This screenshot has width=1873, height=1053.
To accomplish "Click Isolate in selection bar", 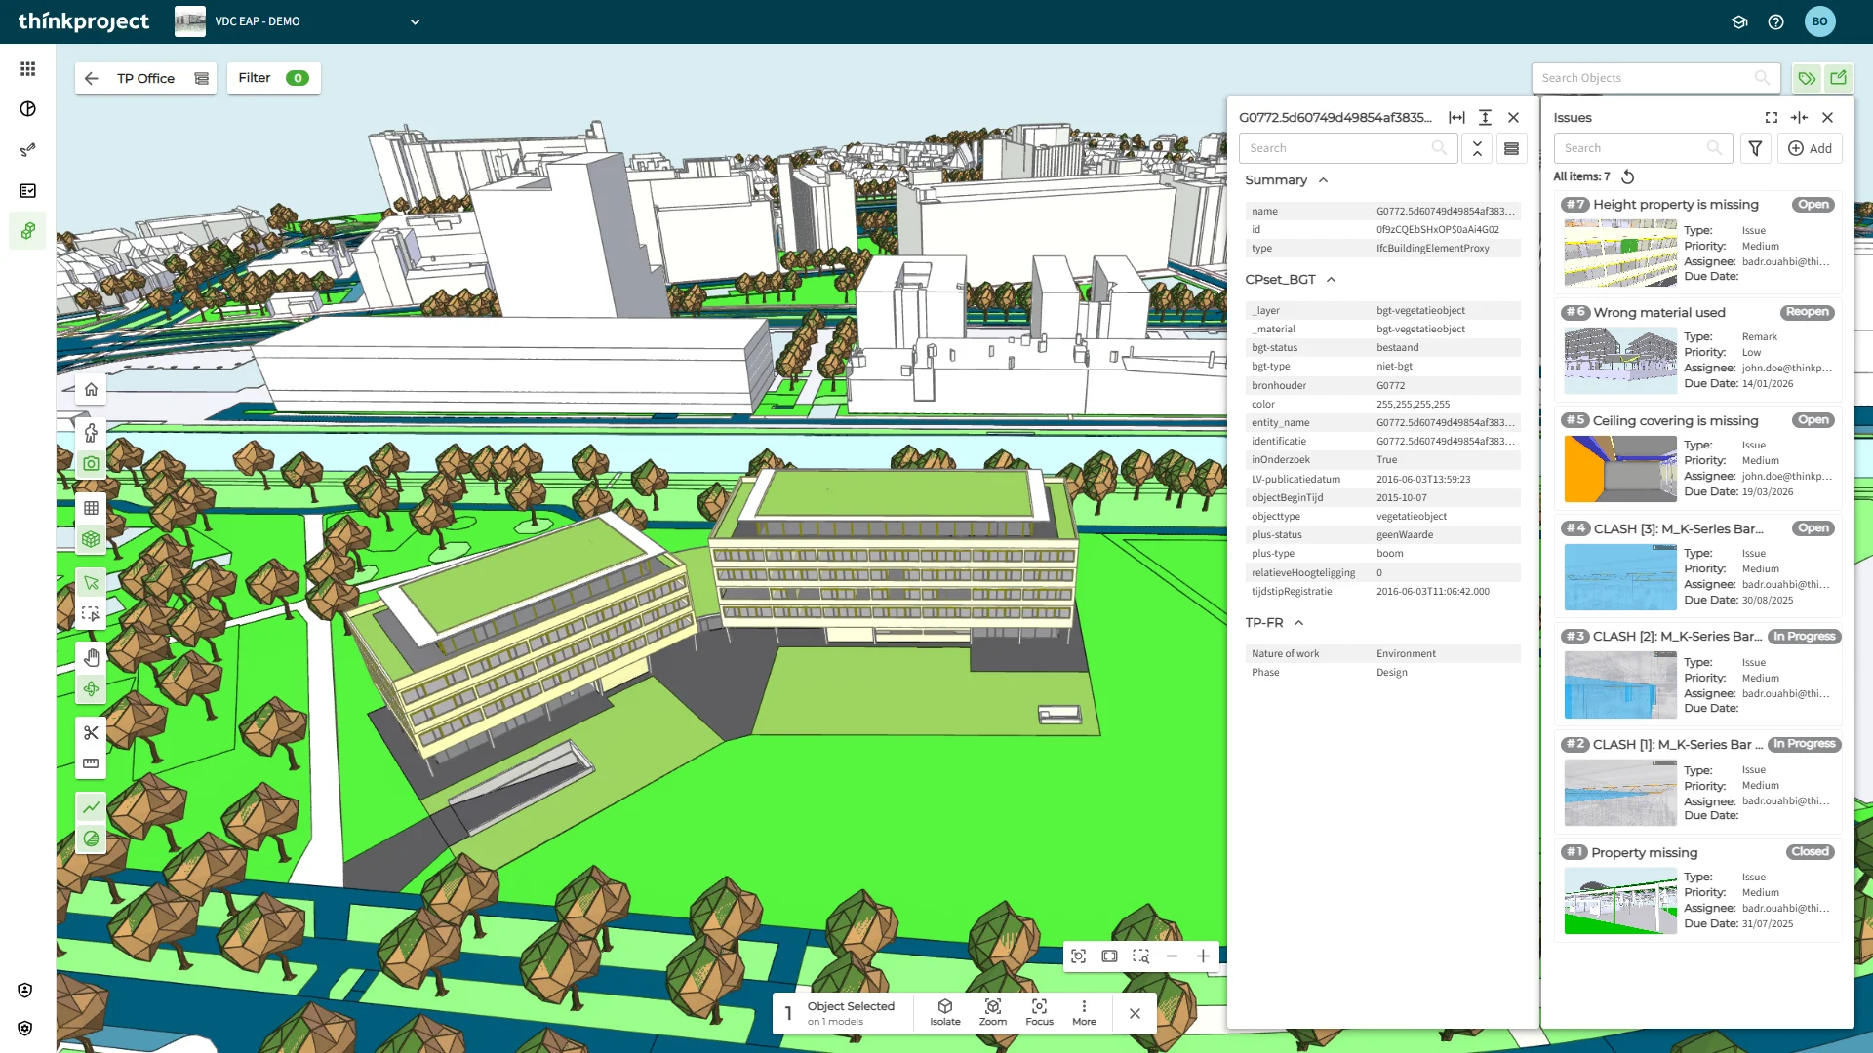I will pyautogui.click(x=944, y=1012).
